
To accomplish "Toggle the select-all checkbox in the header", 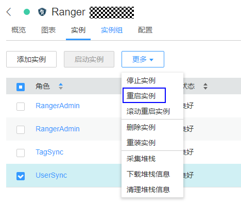I will coord(21,87).
